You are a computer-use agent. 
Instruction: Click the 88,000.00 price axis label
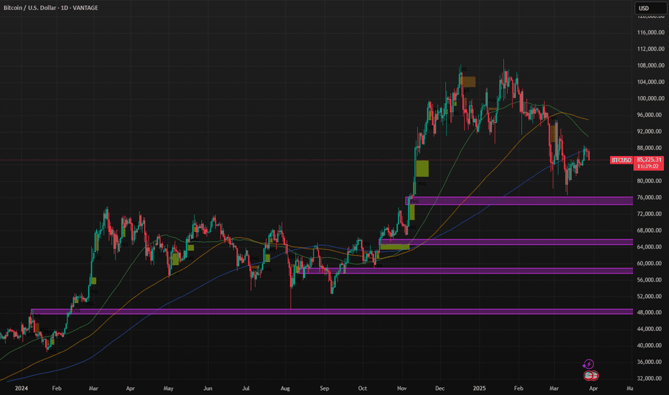click(x=650, y=148)
